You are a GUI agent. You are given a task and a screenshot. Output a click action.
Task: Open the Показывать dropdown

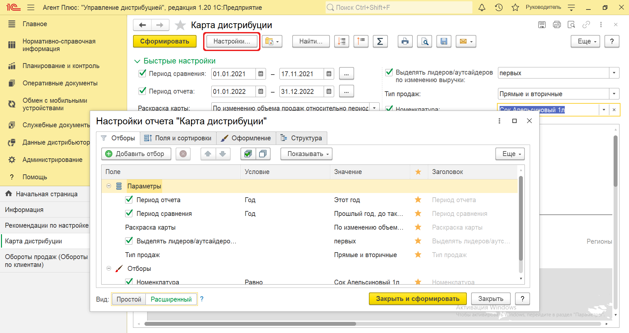pyautogui.click(x=306, y=154)
